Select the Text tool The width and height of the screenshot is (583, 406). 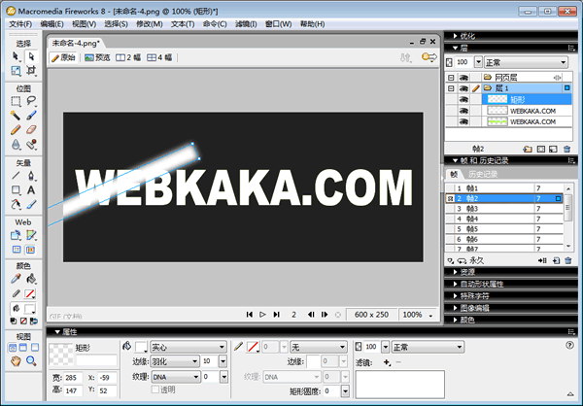tap(32, 190)
